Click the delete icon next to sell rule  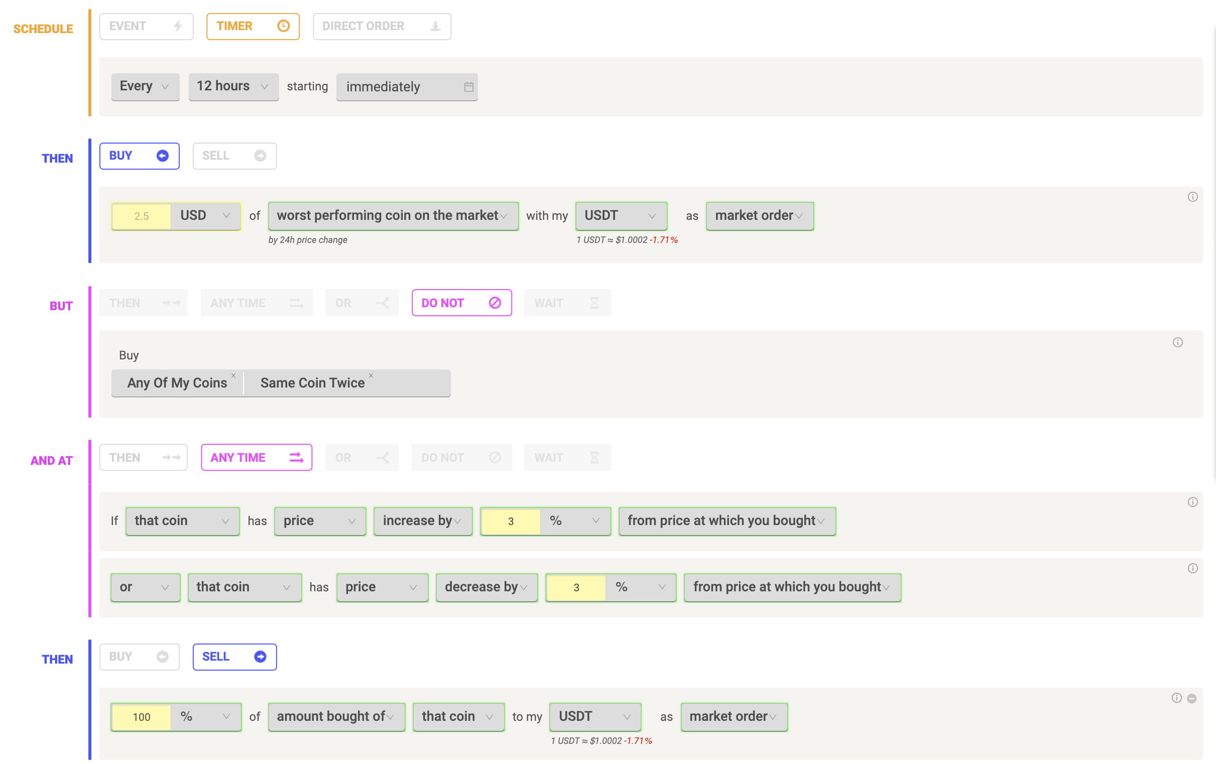pos(1194,699)
